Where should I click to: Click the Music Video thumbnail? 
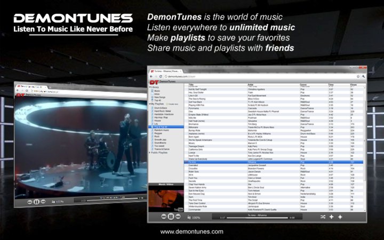coord(166,198)
